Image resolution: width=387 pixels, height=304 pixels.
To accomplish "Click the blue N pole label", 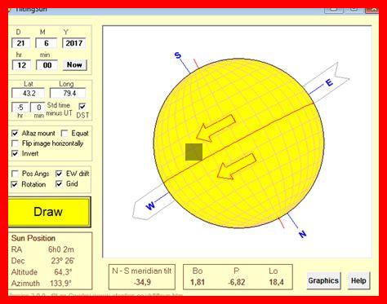I will [x=303, y=234].
